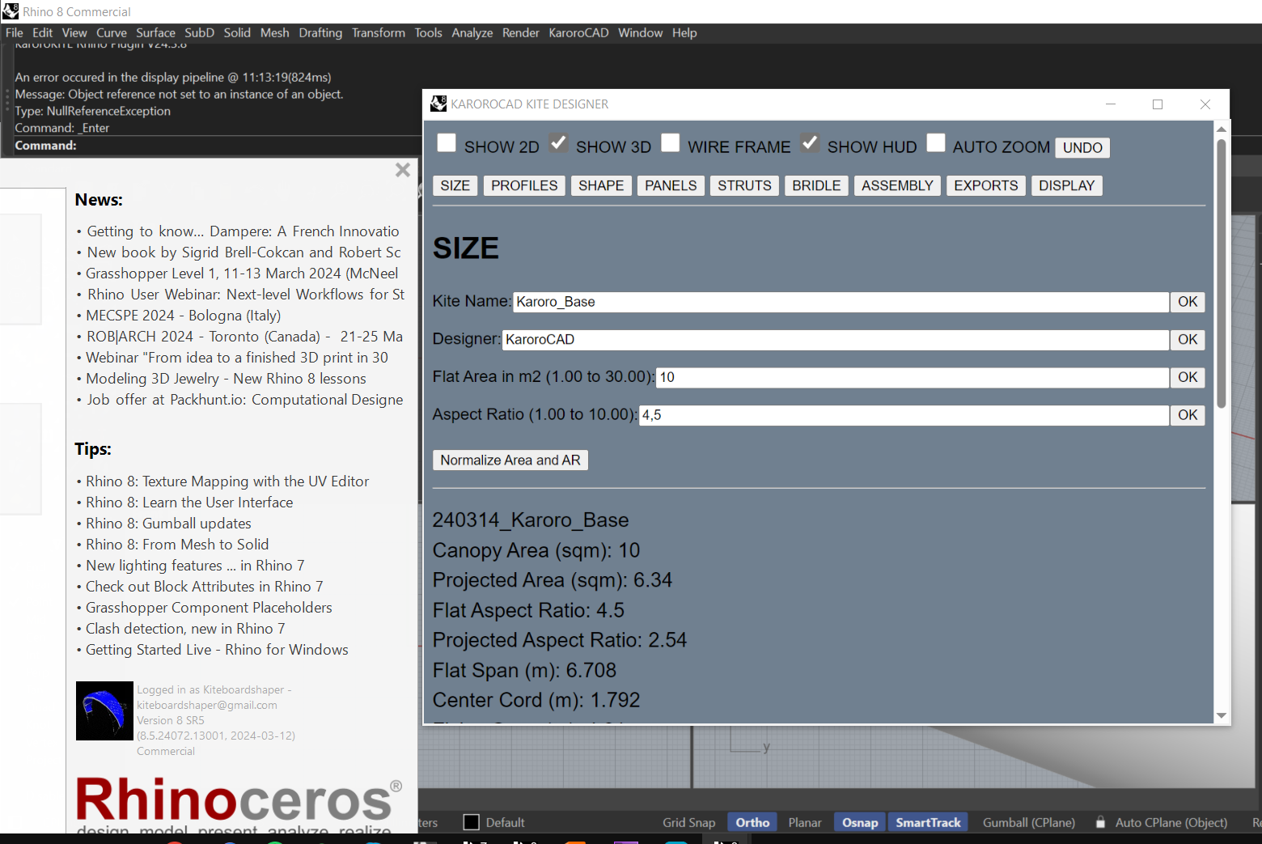This screenshot has height=844, width=1262.
Task: Click into the Designer input field
Action: tap(836, 340)
